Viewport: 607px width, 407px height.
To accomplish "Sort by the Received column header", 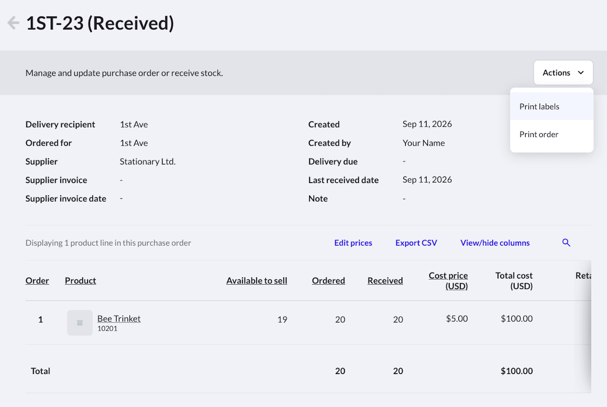I will pyautogui.click(x=385, y=281).
